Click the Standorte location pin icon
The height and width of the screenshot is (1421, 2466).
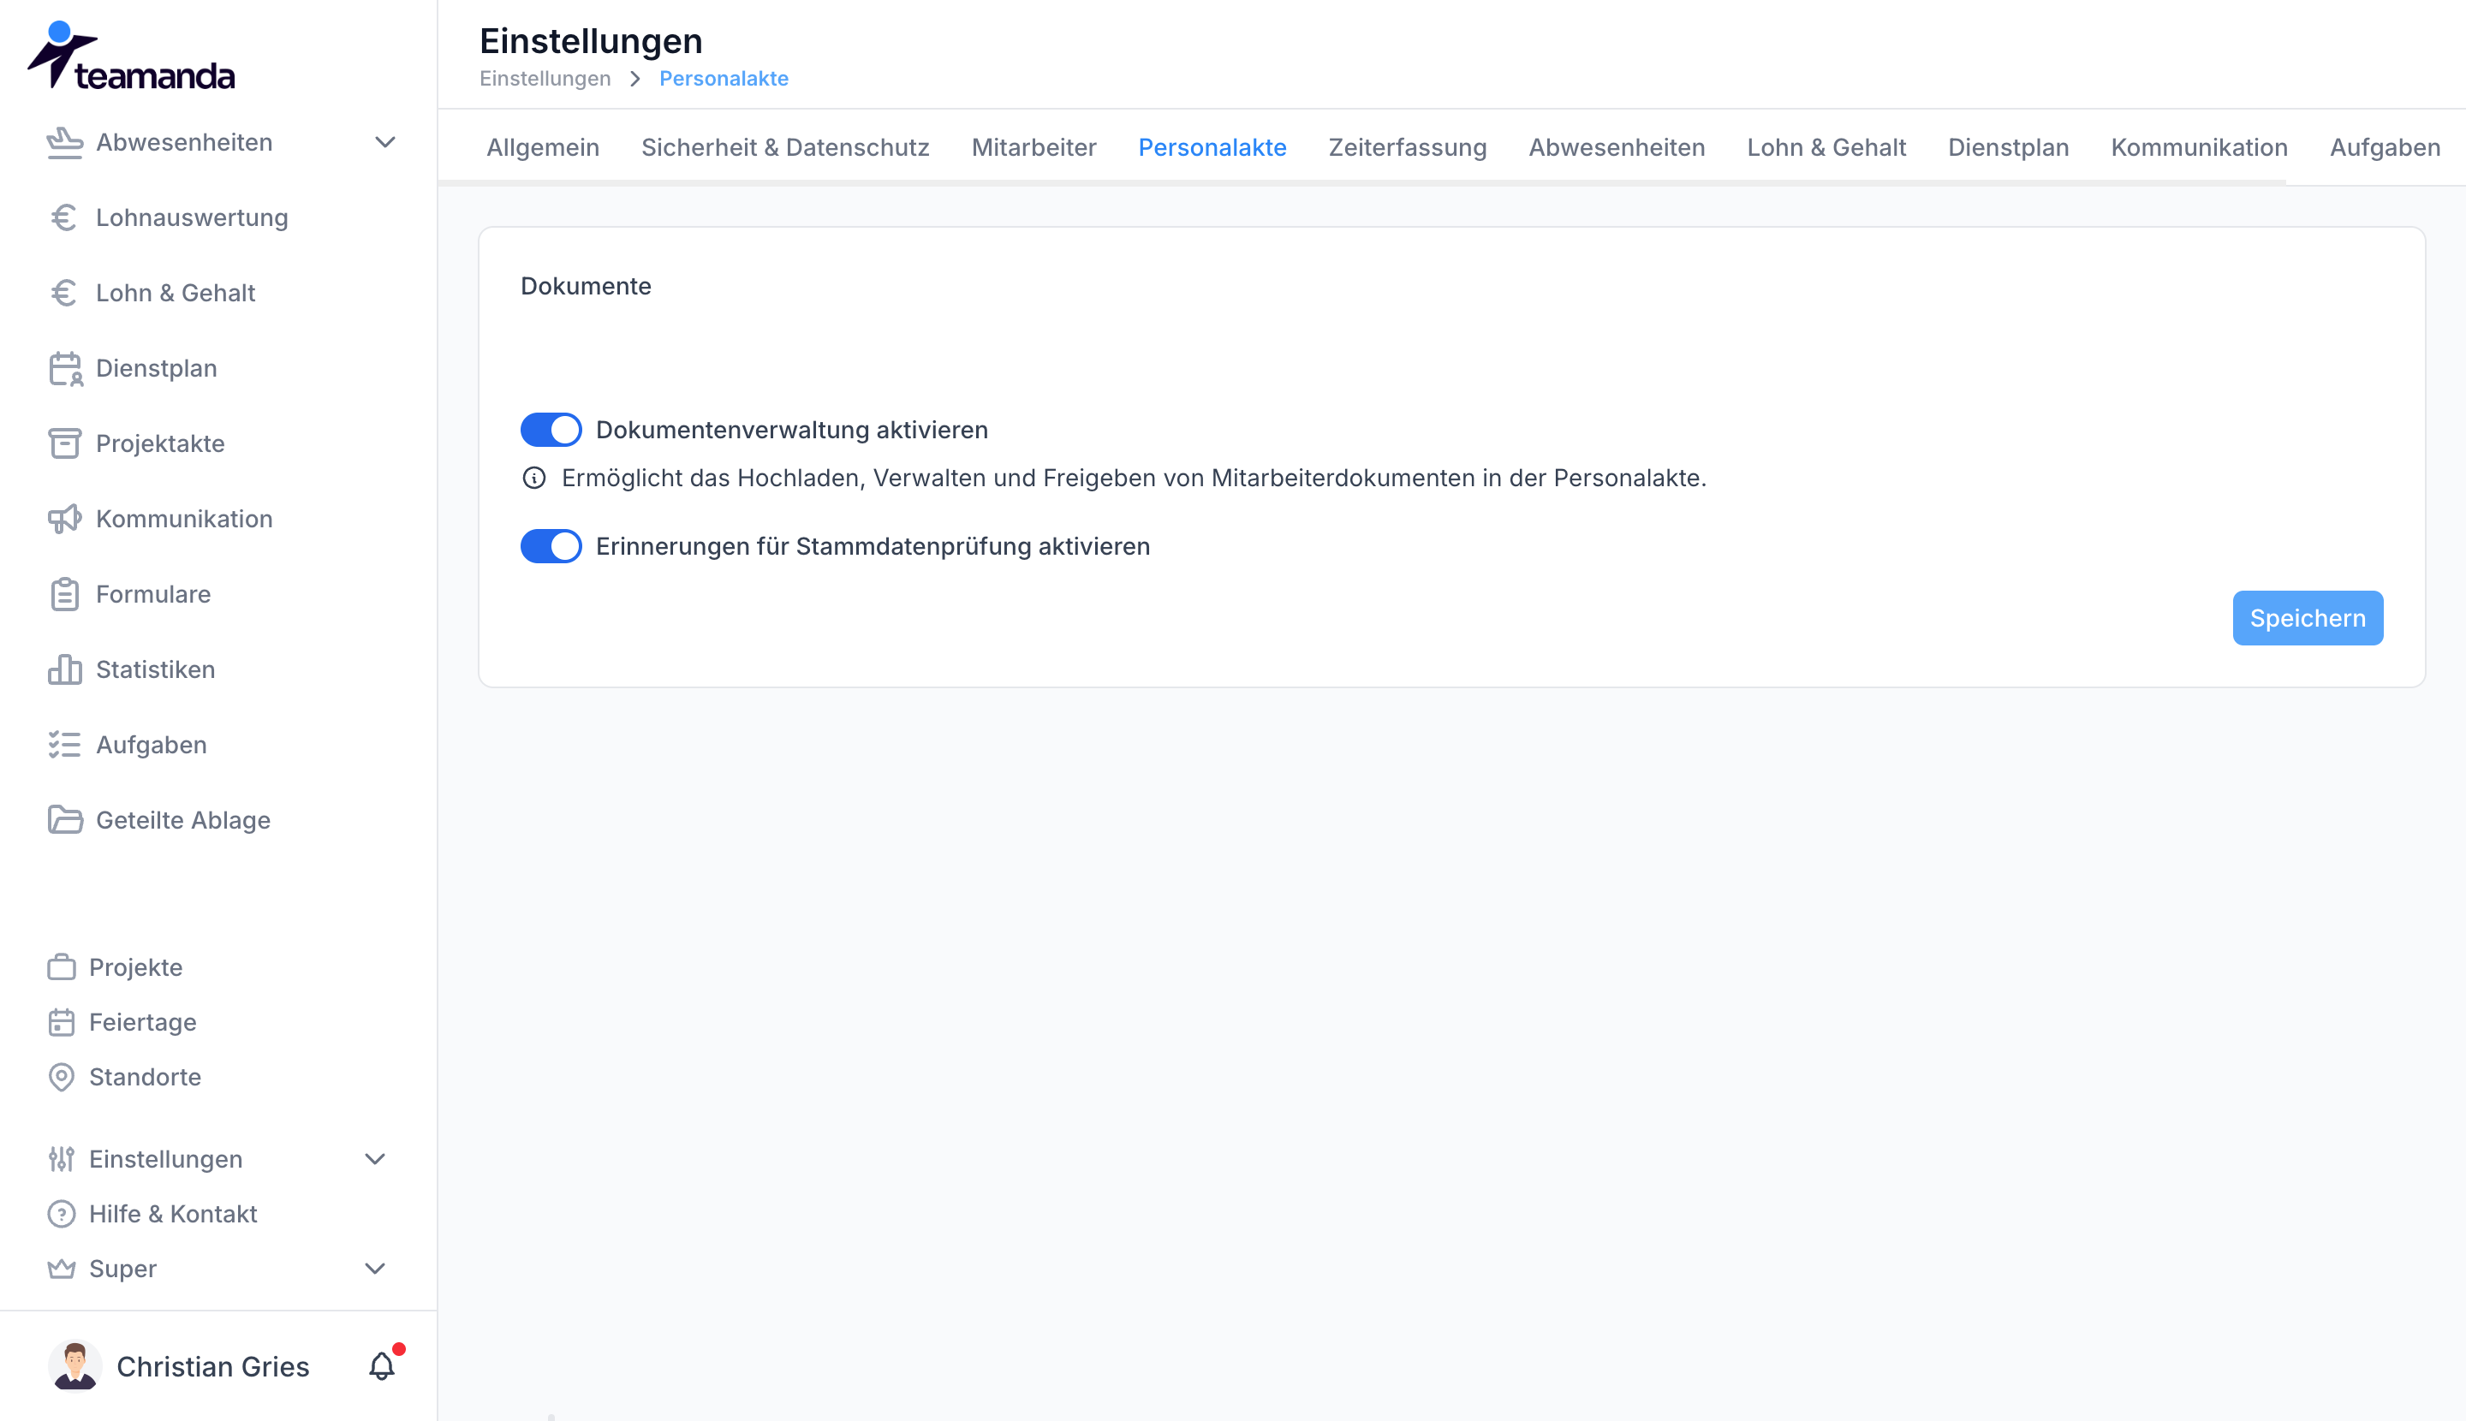62,1077
